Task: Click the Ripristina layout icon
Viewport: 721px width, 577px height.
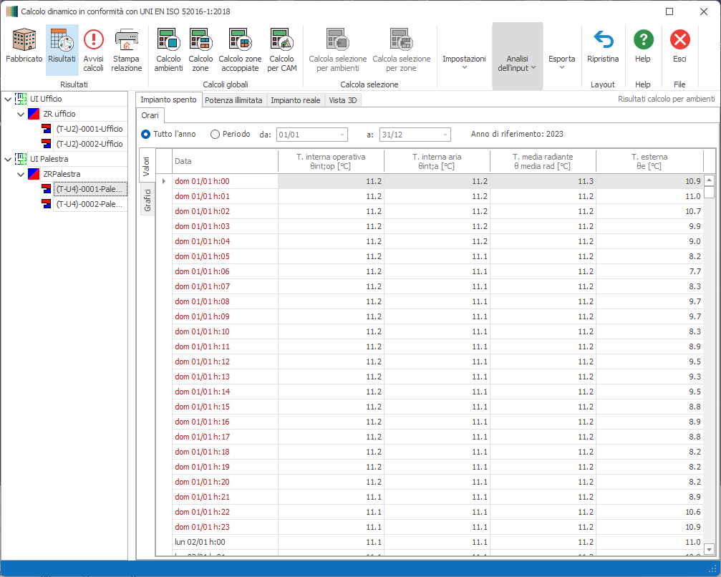Action: click(x=603, y=39)
